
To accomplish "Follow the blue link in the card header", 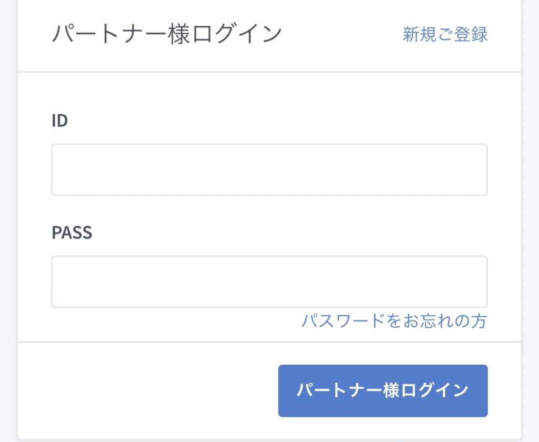I will (x=445, y=34).
